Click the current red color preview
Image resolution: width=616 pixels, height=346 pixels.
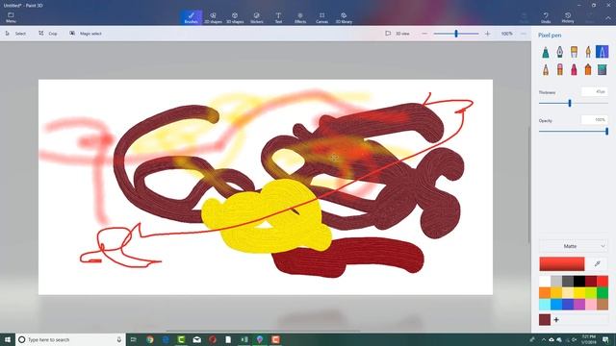click(x=562, y=264)
